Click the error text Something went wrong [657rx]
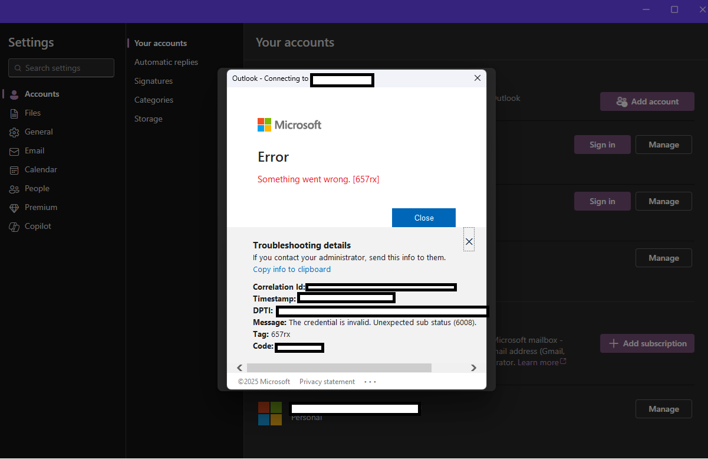708x459 pixels. click(318, 179)
